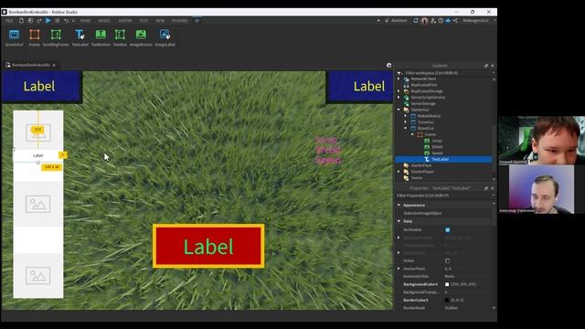Click the StarterPack folder icon in Explorer
Image resolution: width=585 pixels, height=329 pixels.
click(x=406, y=165)
